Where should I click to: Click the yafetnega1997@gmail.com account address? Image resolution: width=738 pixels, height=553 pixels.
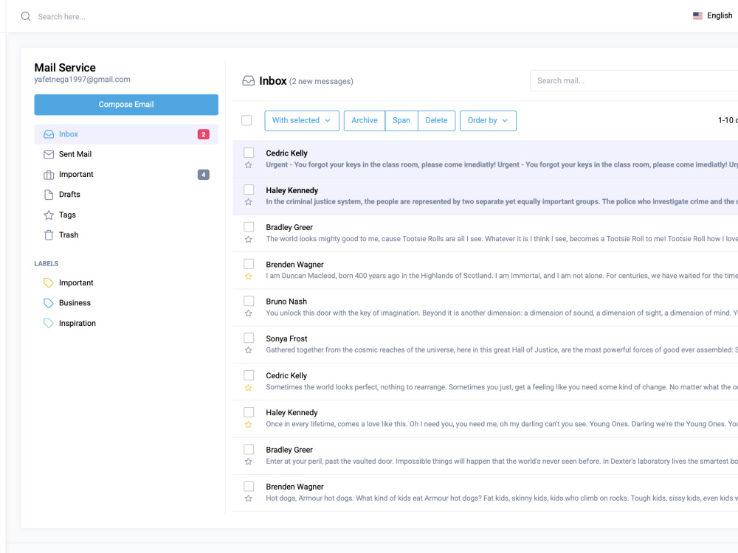83,80
